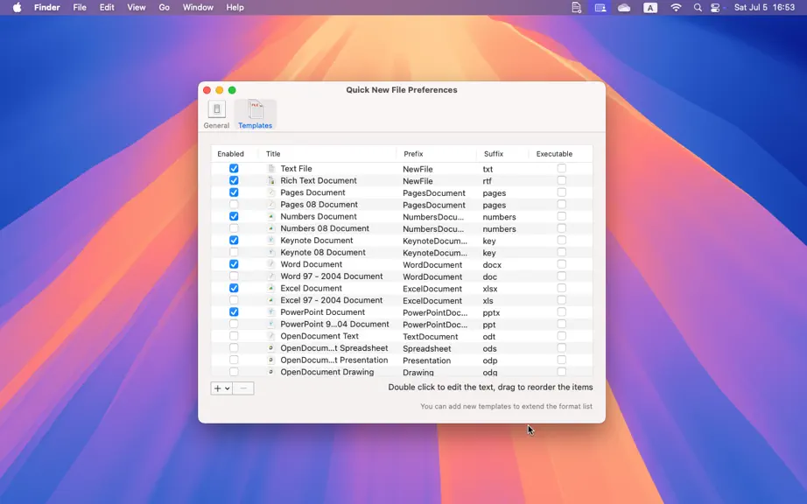Image resolution: width=807 pixels, height=504 pixels.
Task: Click the Executable column header
Action: (x=560, y=154)
